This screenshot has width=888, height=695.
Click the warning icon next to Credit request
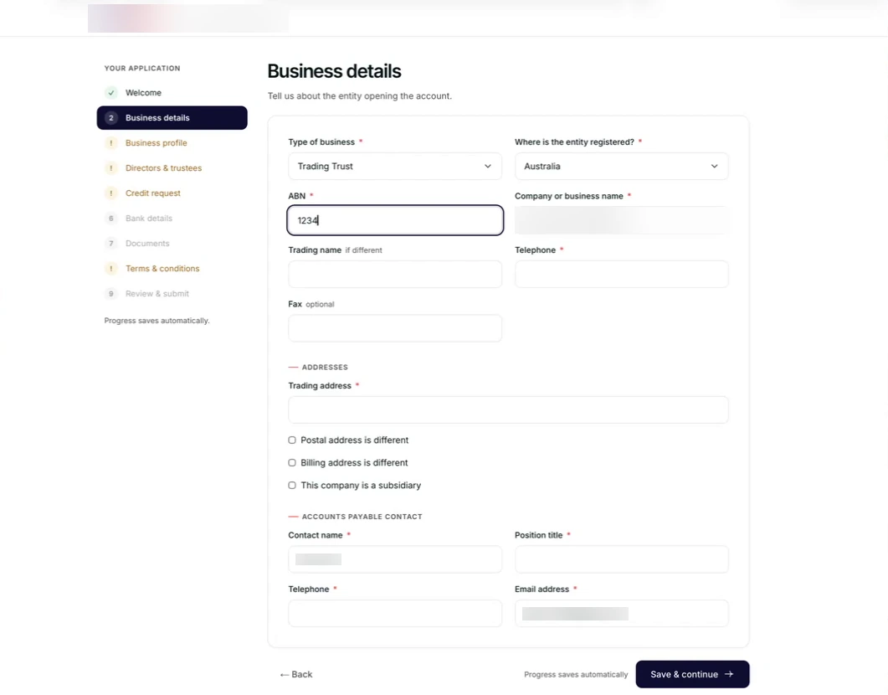click(111, 193)
